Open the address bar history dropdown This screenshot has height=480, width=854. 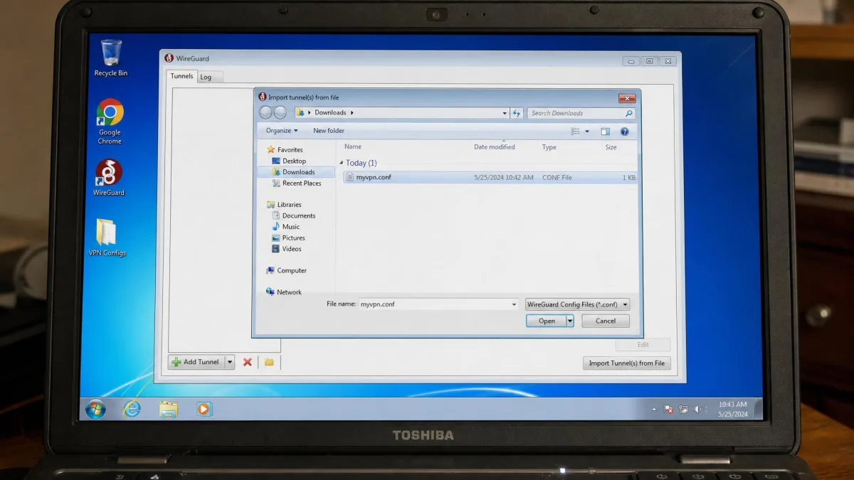505,112
